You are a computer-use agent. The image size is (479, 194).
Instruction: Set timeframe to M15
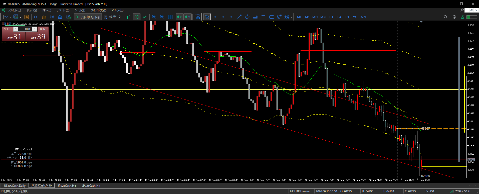click(x=315, y=17)
